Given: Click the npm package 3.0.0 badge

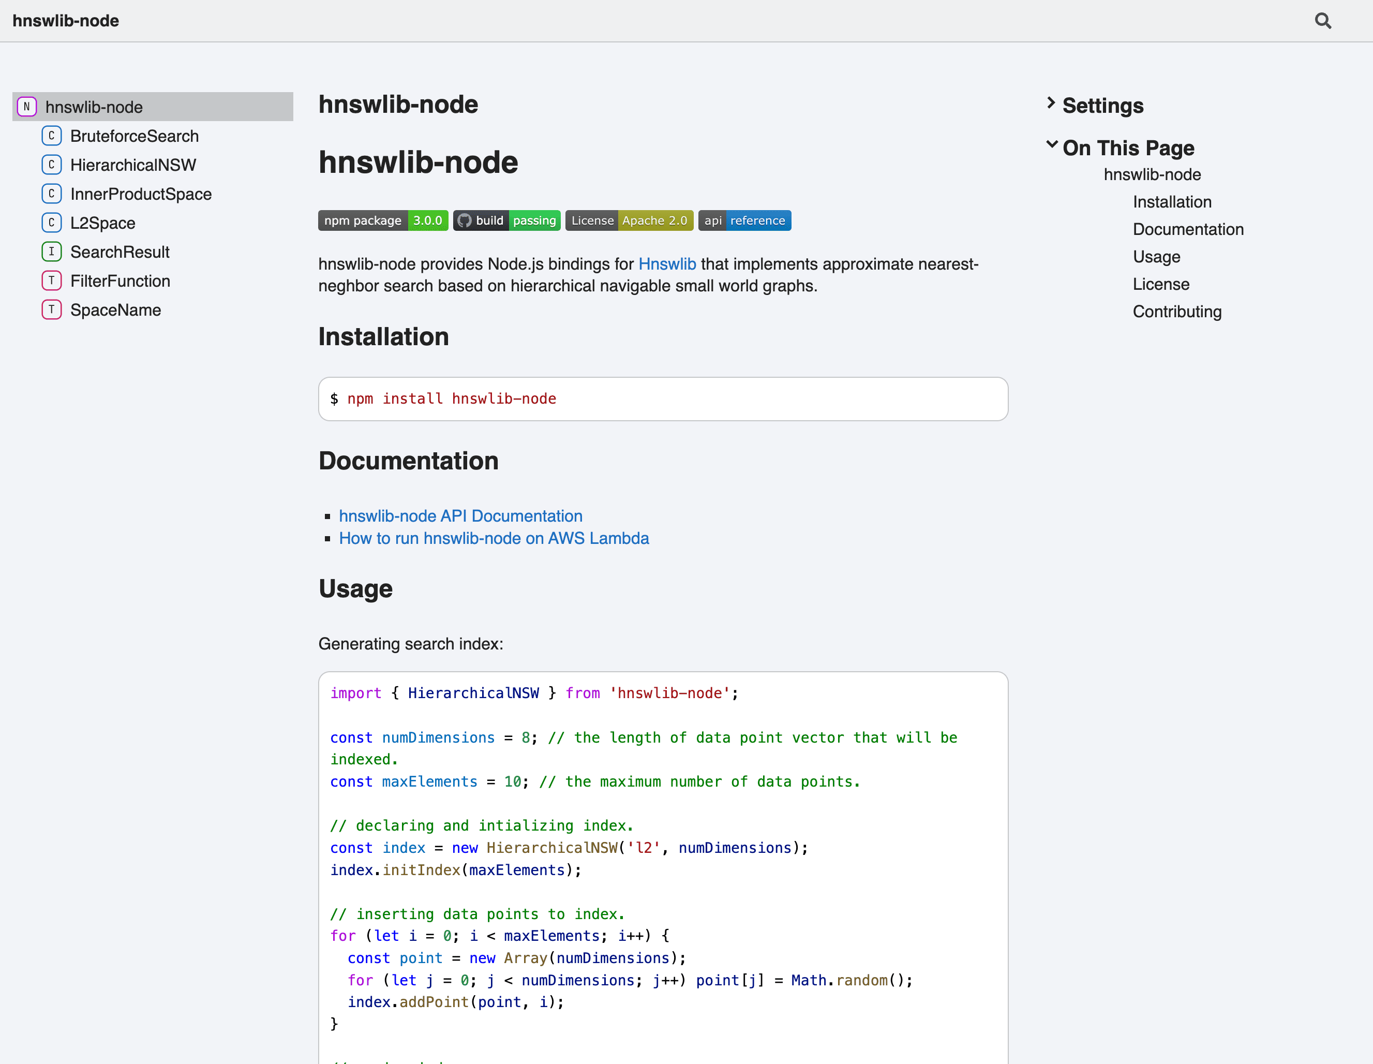Looking at the screenshot, I should 383,221.
